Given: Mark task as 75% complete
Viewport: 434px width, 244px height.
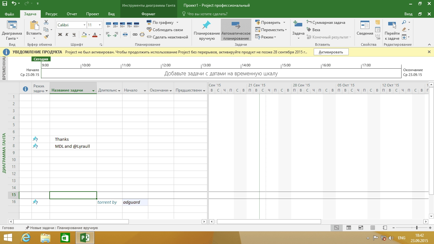Looking at the screenshot, I should 129,25.
